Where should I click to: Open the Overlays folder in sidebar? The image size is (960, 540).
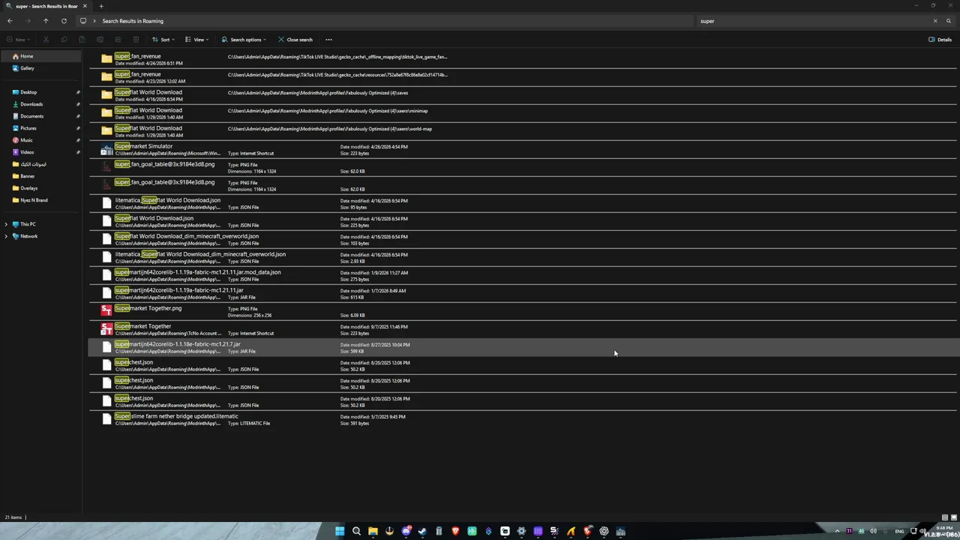(28, 188)
